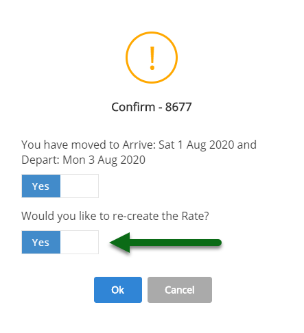This screenshot has height=333, width=304.
Task: Click the word 'Rate?' in the question
Action: click(195, 216)
